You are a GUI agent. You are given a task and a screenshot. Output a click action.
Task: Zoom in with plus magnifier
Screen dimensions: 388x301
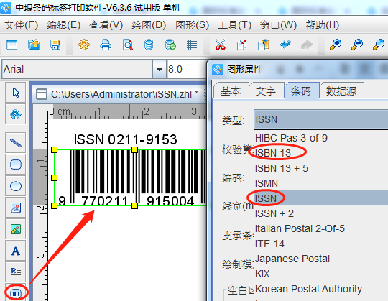coord(336,45)
